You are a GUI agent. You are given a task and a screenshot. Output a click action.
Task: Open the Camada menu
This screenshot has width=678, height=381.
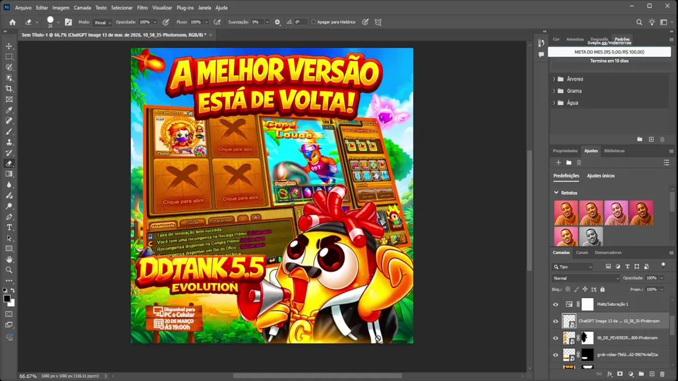point(82,8)
